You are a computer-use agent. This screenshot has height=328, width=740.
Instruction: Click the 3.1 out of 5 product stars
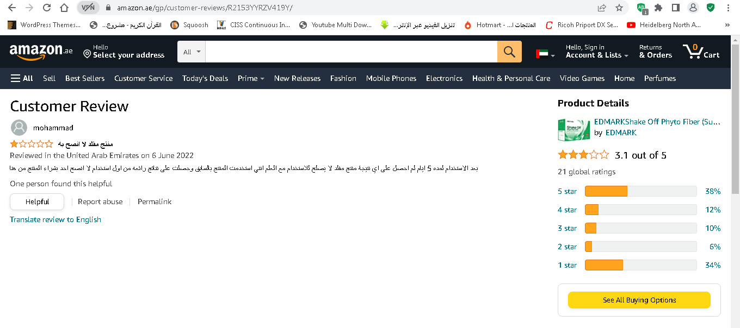(x=583, y=155)
